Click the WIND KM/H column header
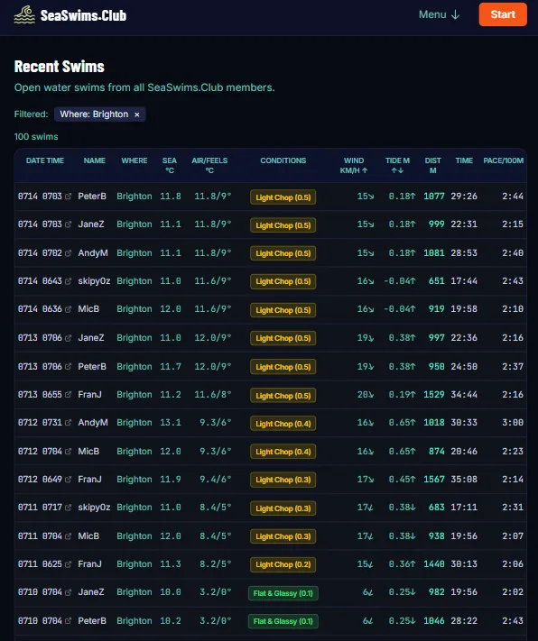The image size is (538, 641). pyautogui.click(x=353, y=165)
